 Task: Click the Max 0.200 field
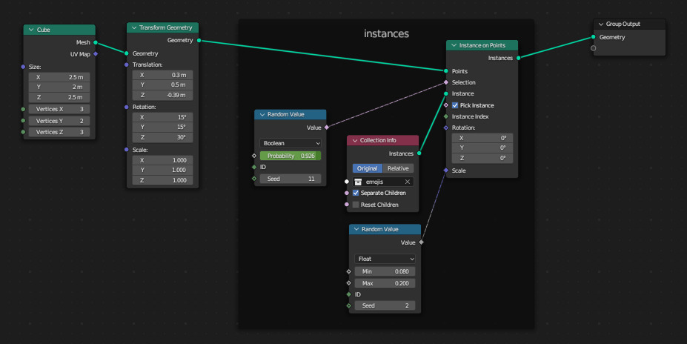point(385,283)
